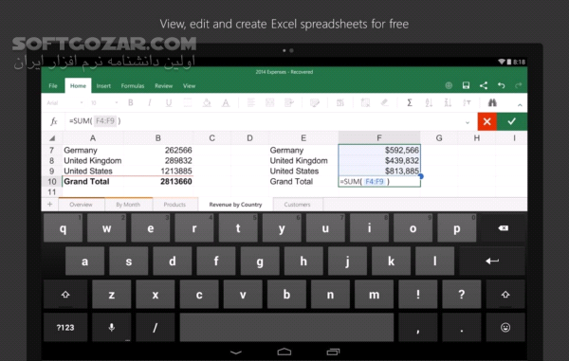Tap the filter icon
Image resolution: width=569 pixels, height=361 pixels.
[467, 103]
